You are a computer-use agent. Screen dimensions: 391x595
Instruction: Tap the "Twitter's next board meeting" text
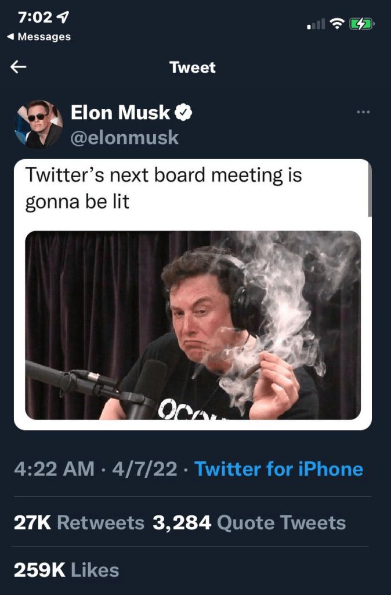(x=165, y=188)
